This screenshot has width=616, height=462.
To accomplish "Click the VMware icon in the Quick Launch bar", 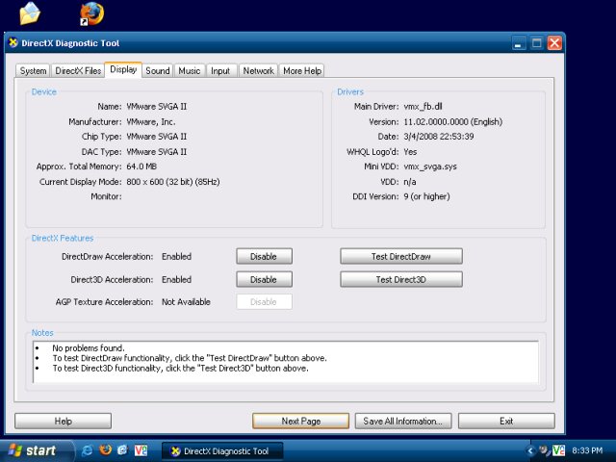I will click(141, 450).
